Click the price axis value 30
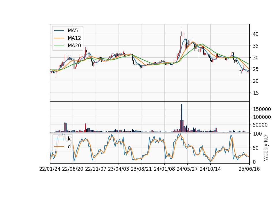The height and width of the screenshot is (199, 277). pyautogui.click(x=256, y=58)
